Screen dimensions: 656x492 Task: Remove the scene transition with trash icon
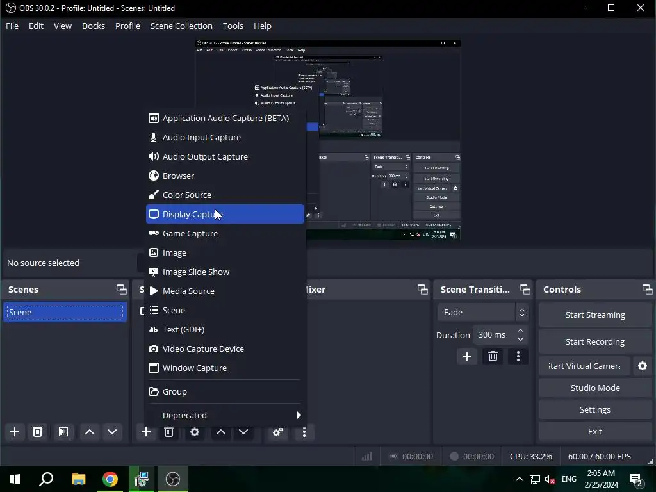coord(493,356)
